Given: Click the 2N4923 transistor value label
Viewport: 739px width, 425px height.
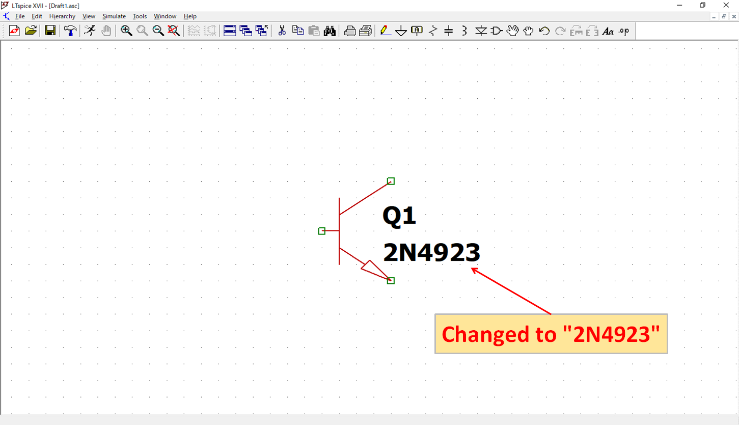Looking at the screenshot, I should click(x=431, y=252).
